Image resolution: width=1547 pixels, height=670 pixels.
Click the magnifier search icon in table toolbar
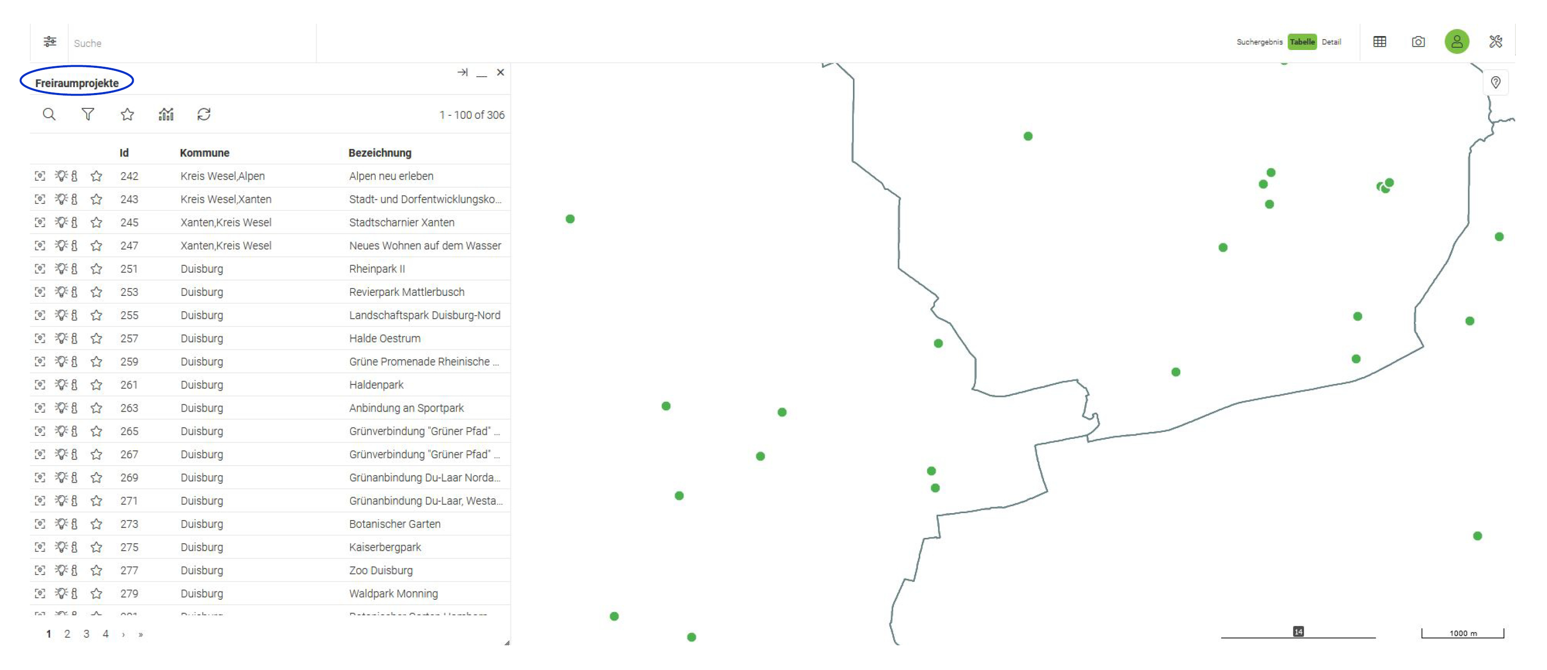49,114
